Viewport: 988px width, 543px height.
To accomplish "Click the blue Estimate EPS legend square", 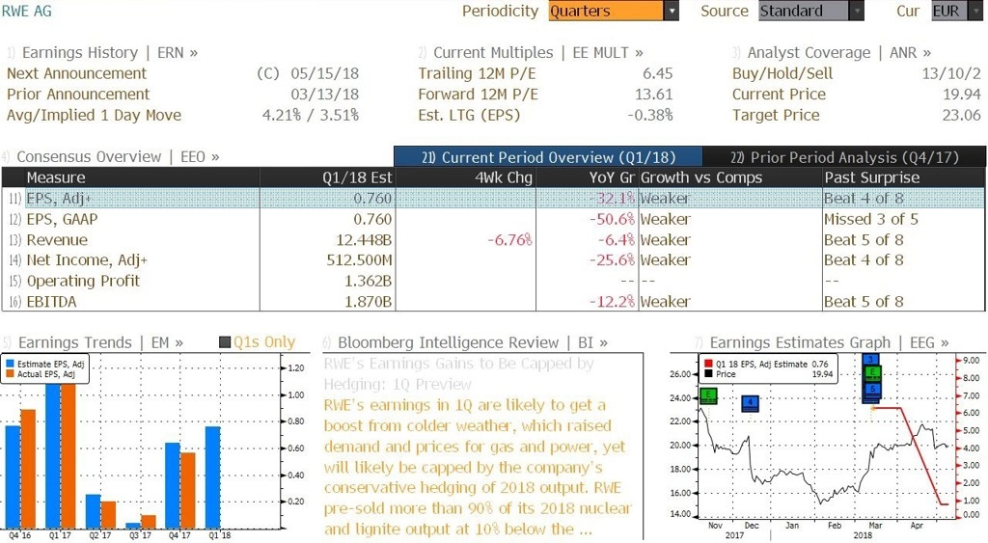I will (x=10, y=365).
